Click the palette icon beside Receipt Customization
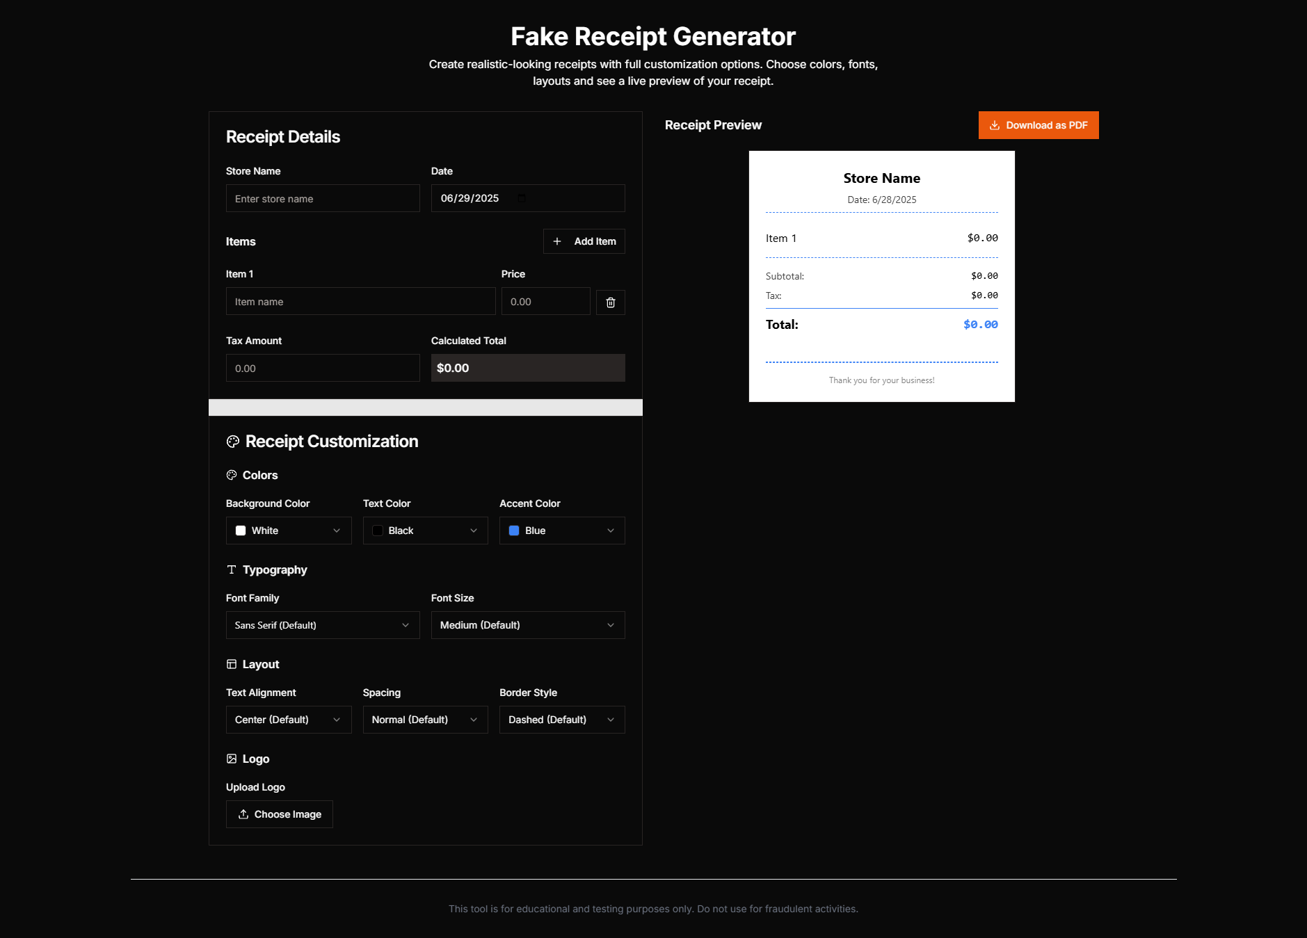 pos(233,442)
